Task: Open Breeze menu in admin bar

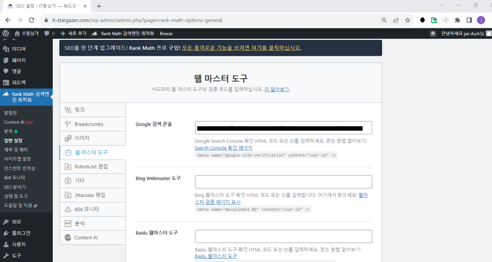Action: coord(166,33)
